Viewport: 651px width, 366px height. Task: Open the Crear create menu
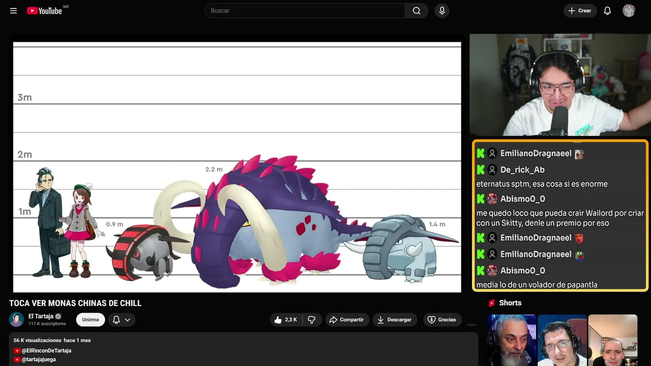tap(580, 11)
